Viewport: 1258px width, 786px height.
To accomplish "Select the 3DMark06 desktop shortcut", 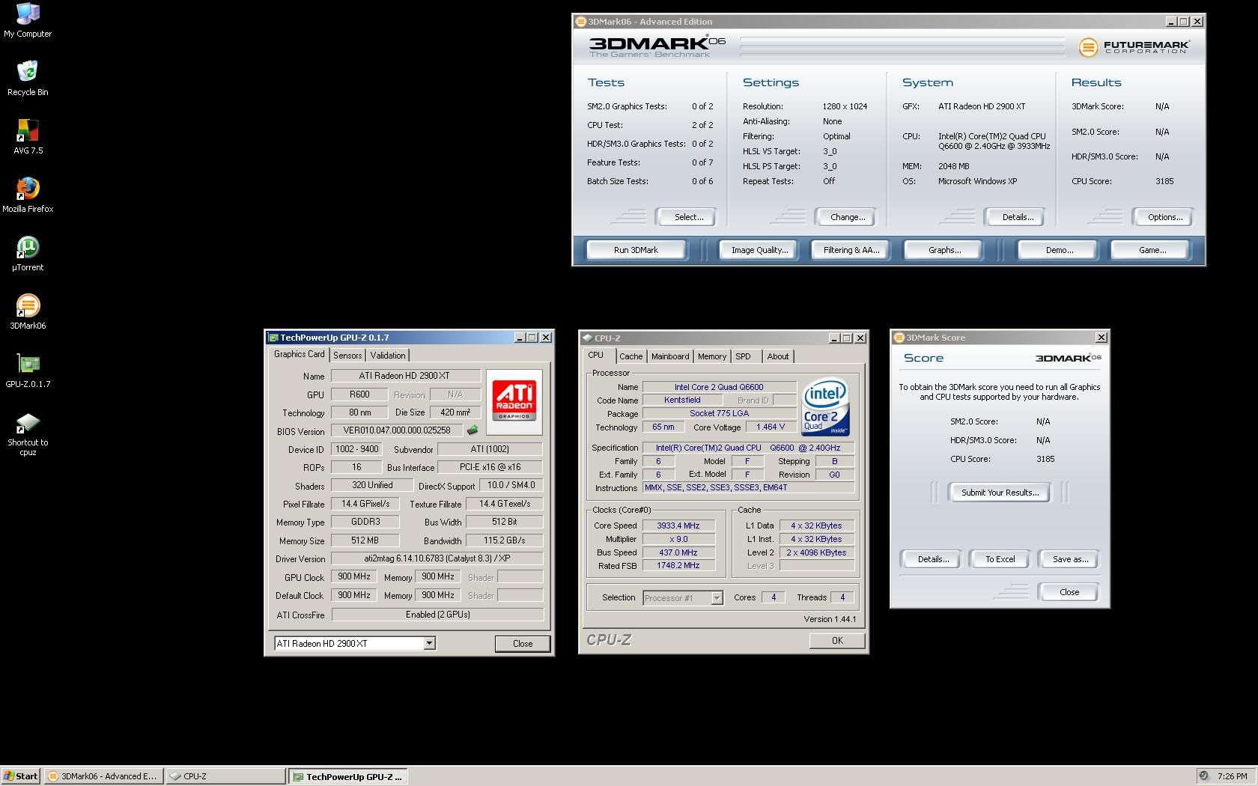I will point(28,311).
